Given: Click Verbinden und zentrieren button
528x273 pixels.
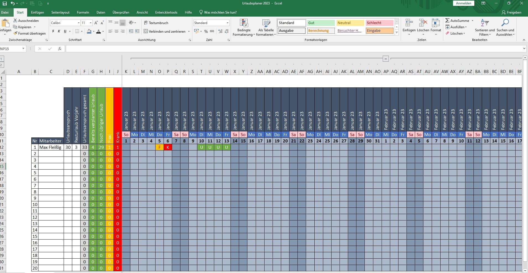Looking at the screenshot, I should click(164, 31).
